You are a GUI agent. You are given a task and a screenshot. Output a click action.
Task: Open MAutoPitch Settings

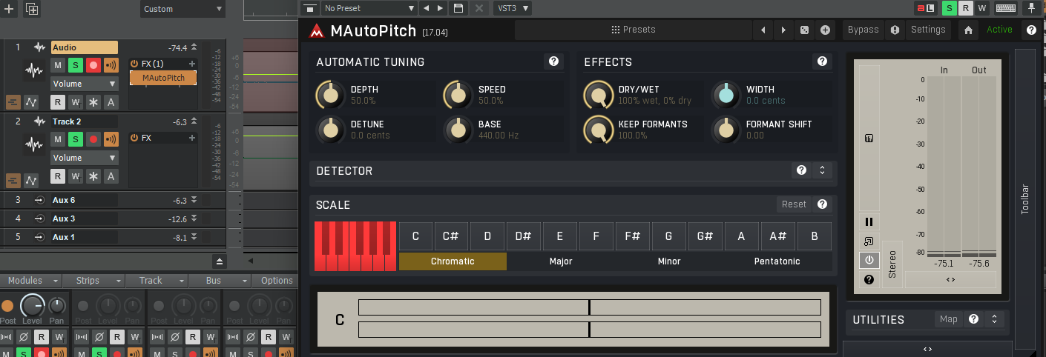pos(928,30)
